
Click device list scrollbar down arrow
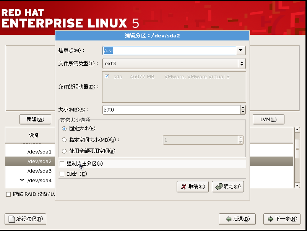tap(297, 186)
